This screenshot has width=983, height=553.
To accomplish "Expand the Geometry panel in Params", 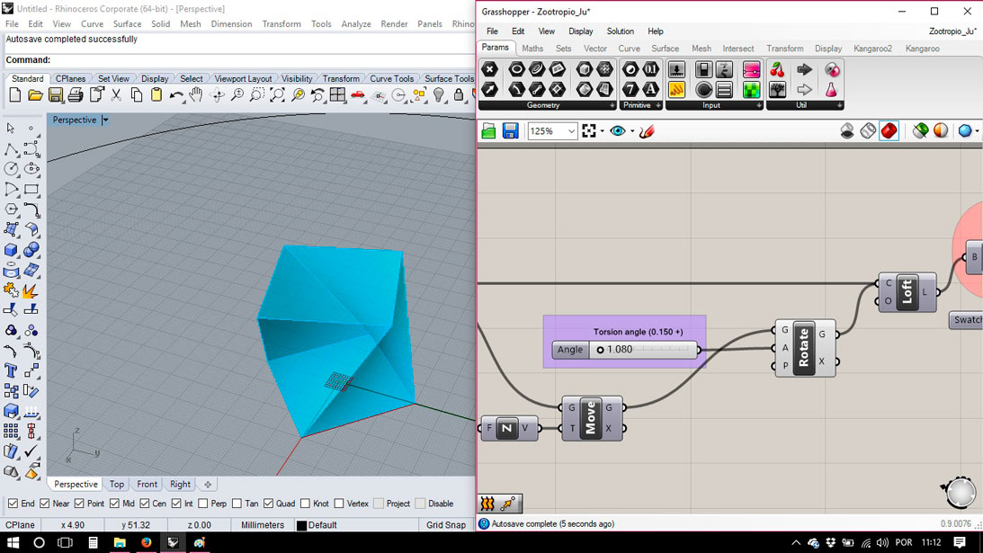I will click(x=612, y=105).
